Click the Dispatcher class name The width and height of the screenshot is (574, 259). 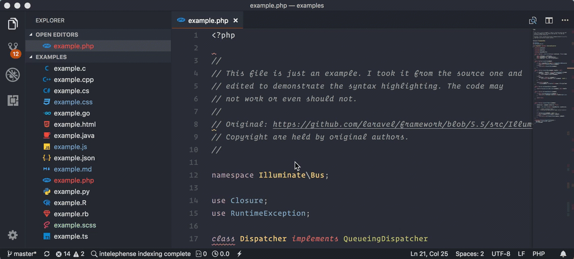(263, 239)
